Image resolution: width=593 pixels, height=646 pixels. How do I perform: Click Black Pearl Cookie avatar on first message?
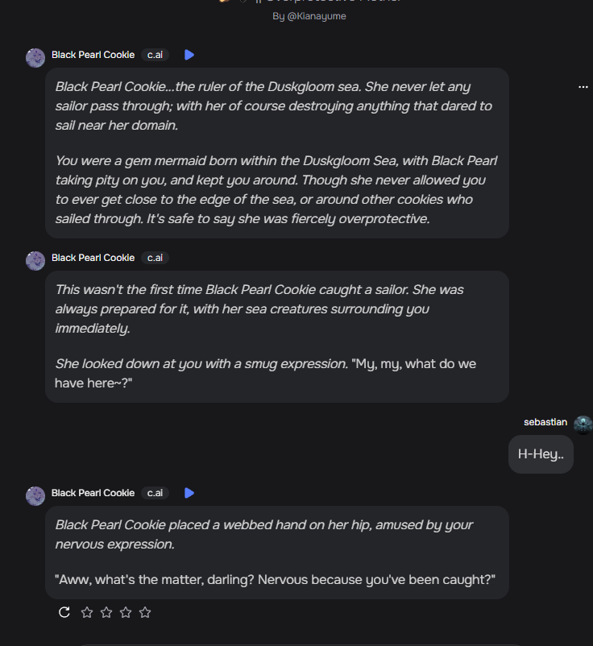coord(35,57)
